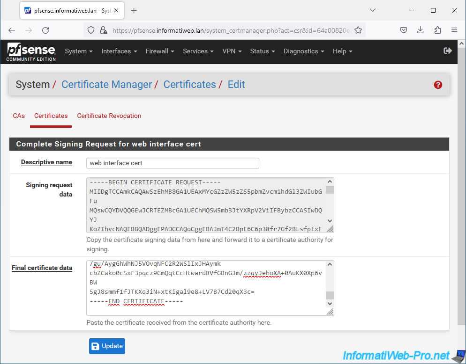Expand the Interfaces menu
This screenshot has height=364, width=466.
(119, 51)
